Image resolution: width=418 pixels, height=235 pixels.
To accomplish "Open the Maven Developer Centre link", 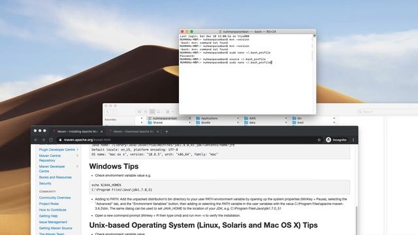I will [x=52, y=168].
